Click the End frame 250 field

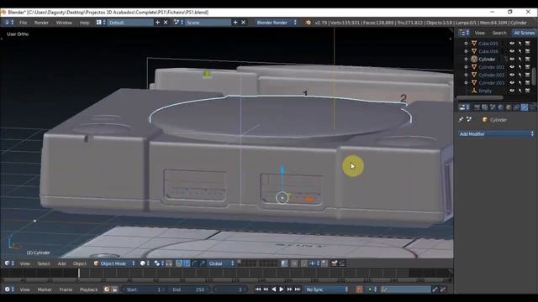[188, 289]
